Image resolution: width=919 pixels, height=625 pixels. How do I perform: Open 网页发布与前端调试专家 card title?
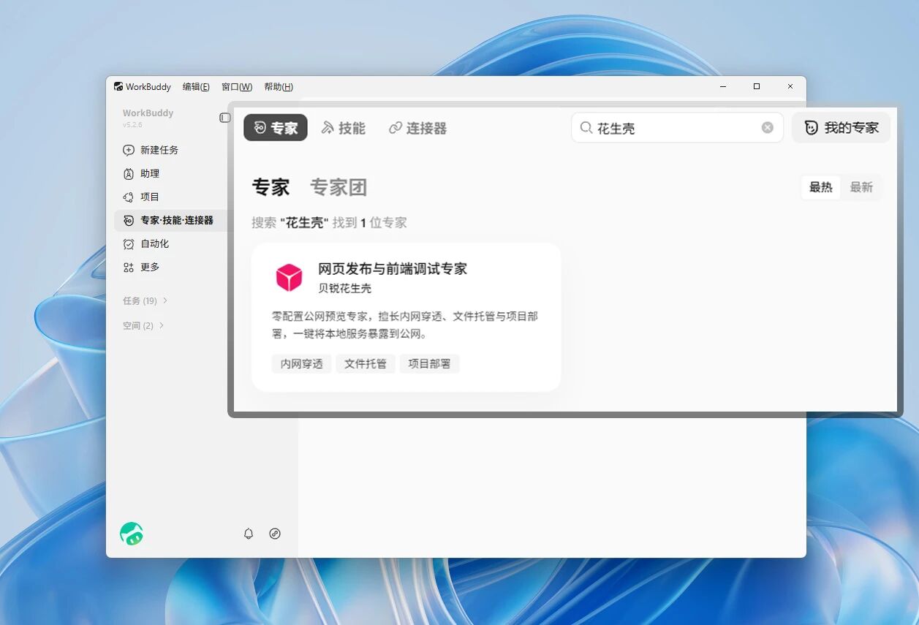393,268
